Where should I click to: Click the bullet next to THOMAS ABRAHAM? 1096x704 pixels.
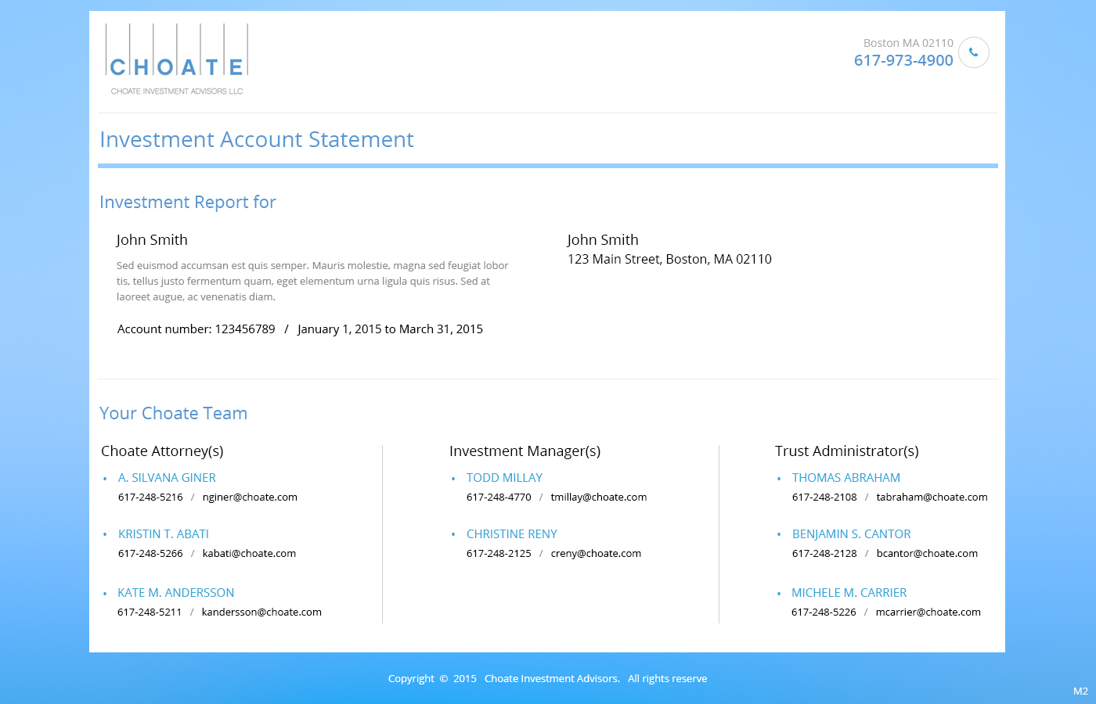coord(778,477)
